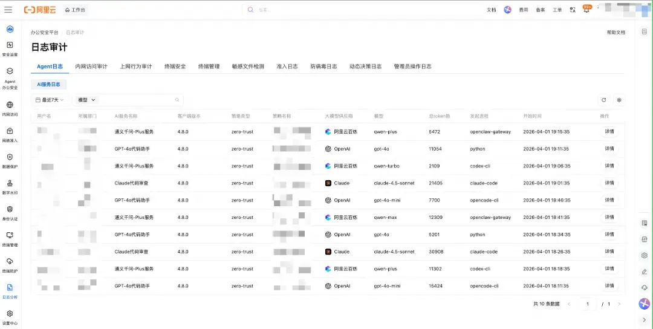Click the page number input box

click(x=588, y=304)
